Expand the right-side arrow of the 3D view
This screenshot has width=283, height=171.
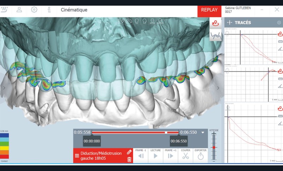pyautogui.click(x=218, y=88)
